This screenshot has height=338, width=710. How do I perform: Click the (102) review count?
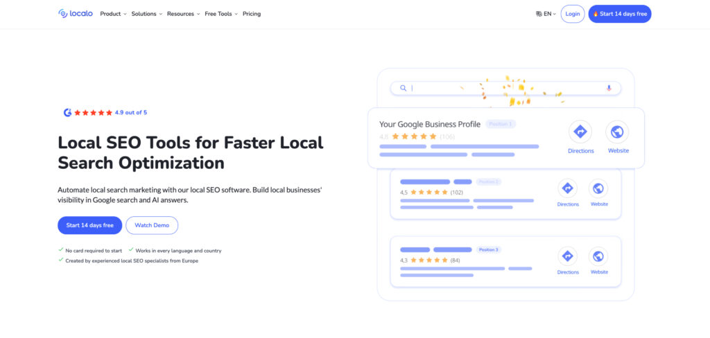456,193
